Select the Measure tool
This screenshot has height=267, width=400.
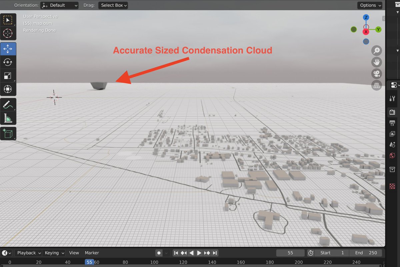tap(8, 118)
